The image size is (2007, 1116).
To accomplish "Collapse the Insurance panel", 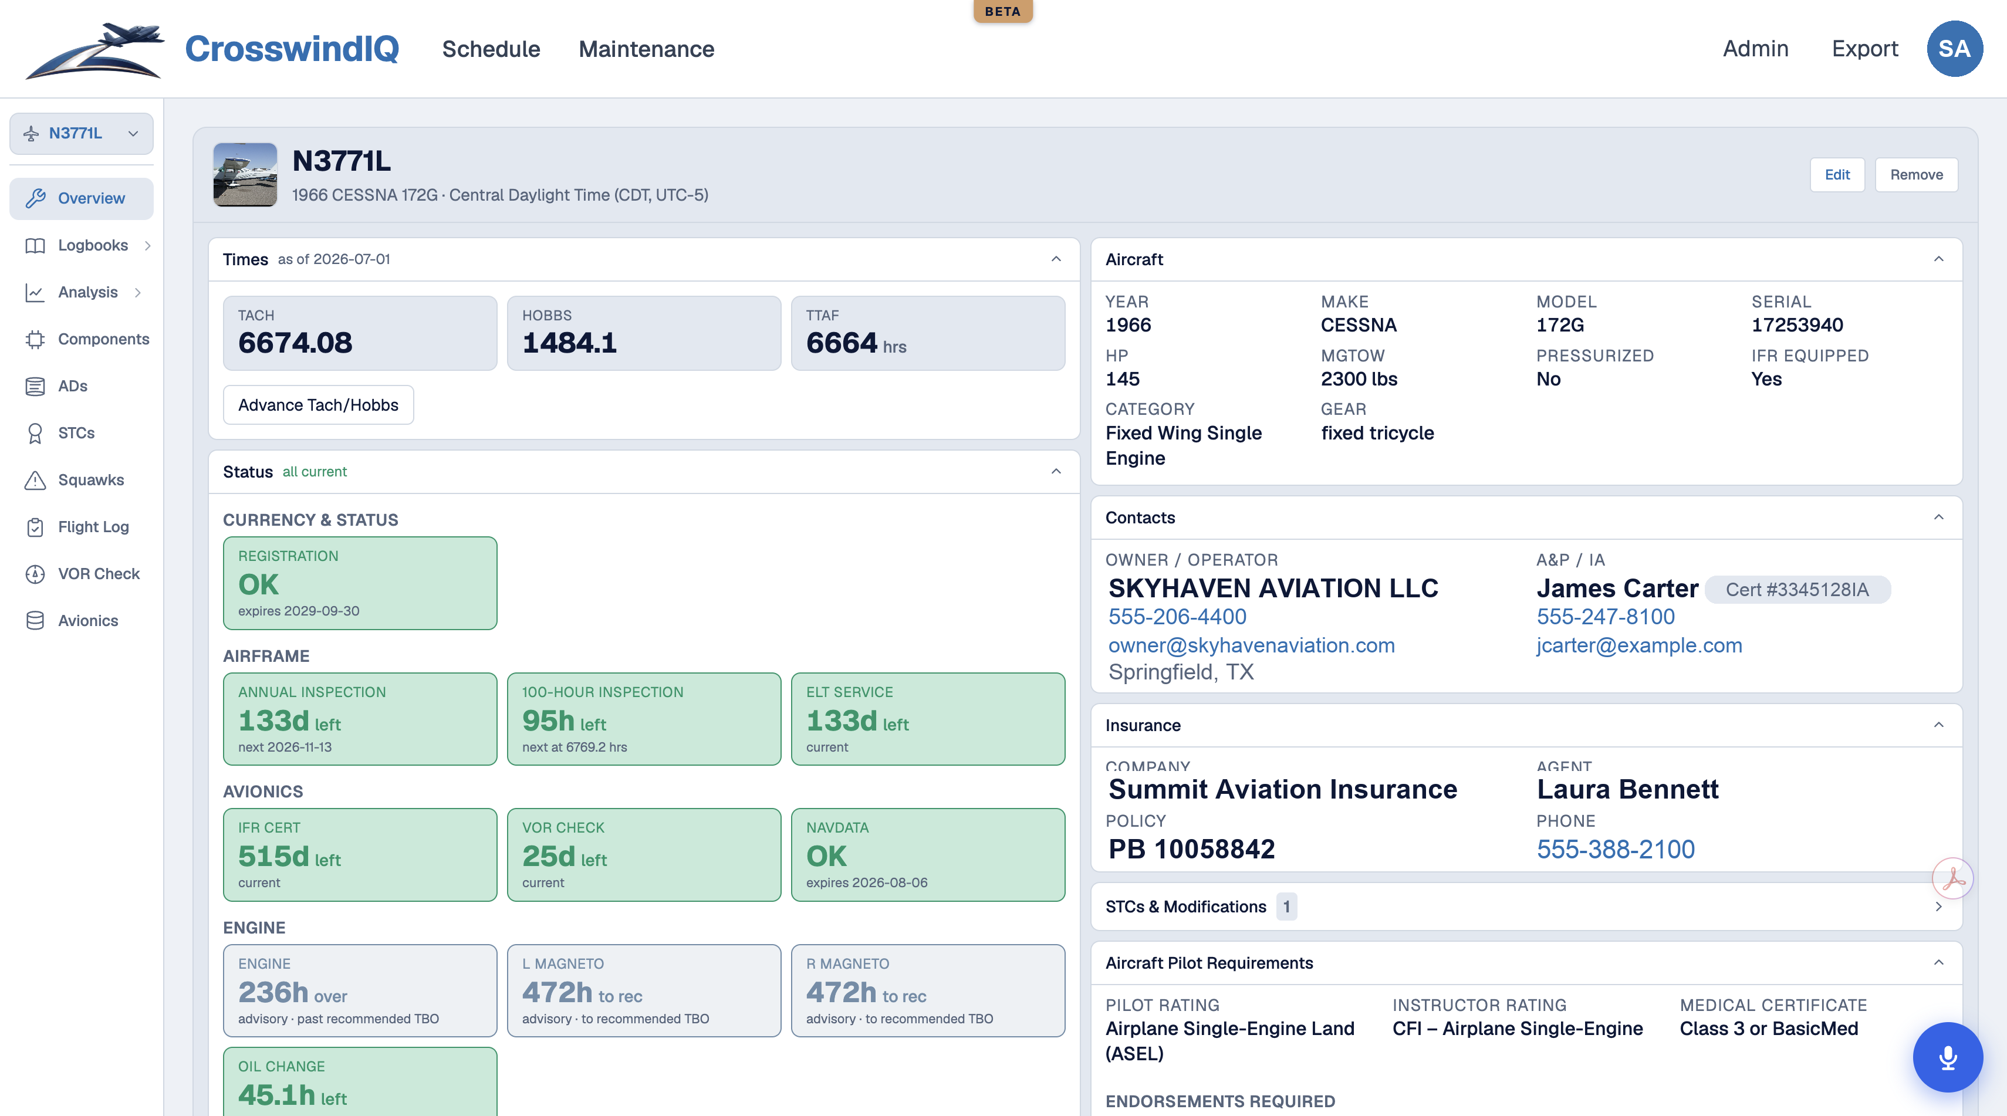I will pos(1938,725).
